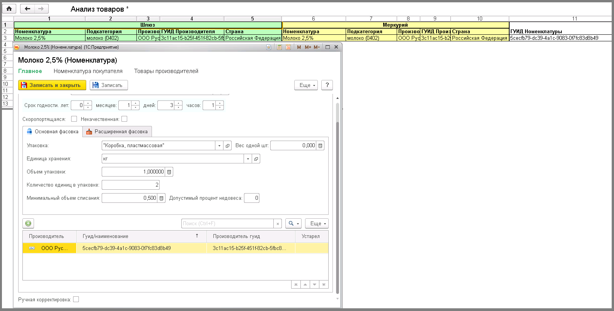Open calculator for Вес одной шт field

[x=320, y=146]
